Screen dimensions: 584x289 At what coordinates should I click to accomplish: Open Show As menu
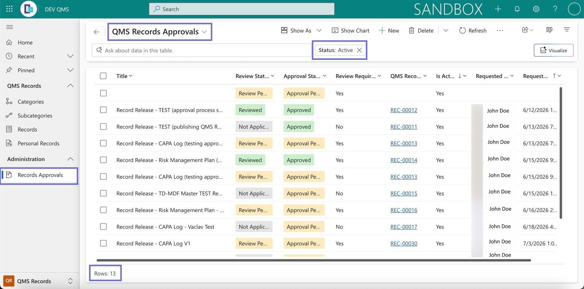click(301, 31)
